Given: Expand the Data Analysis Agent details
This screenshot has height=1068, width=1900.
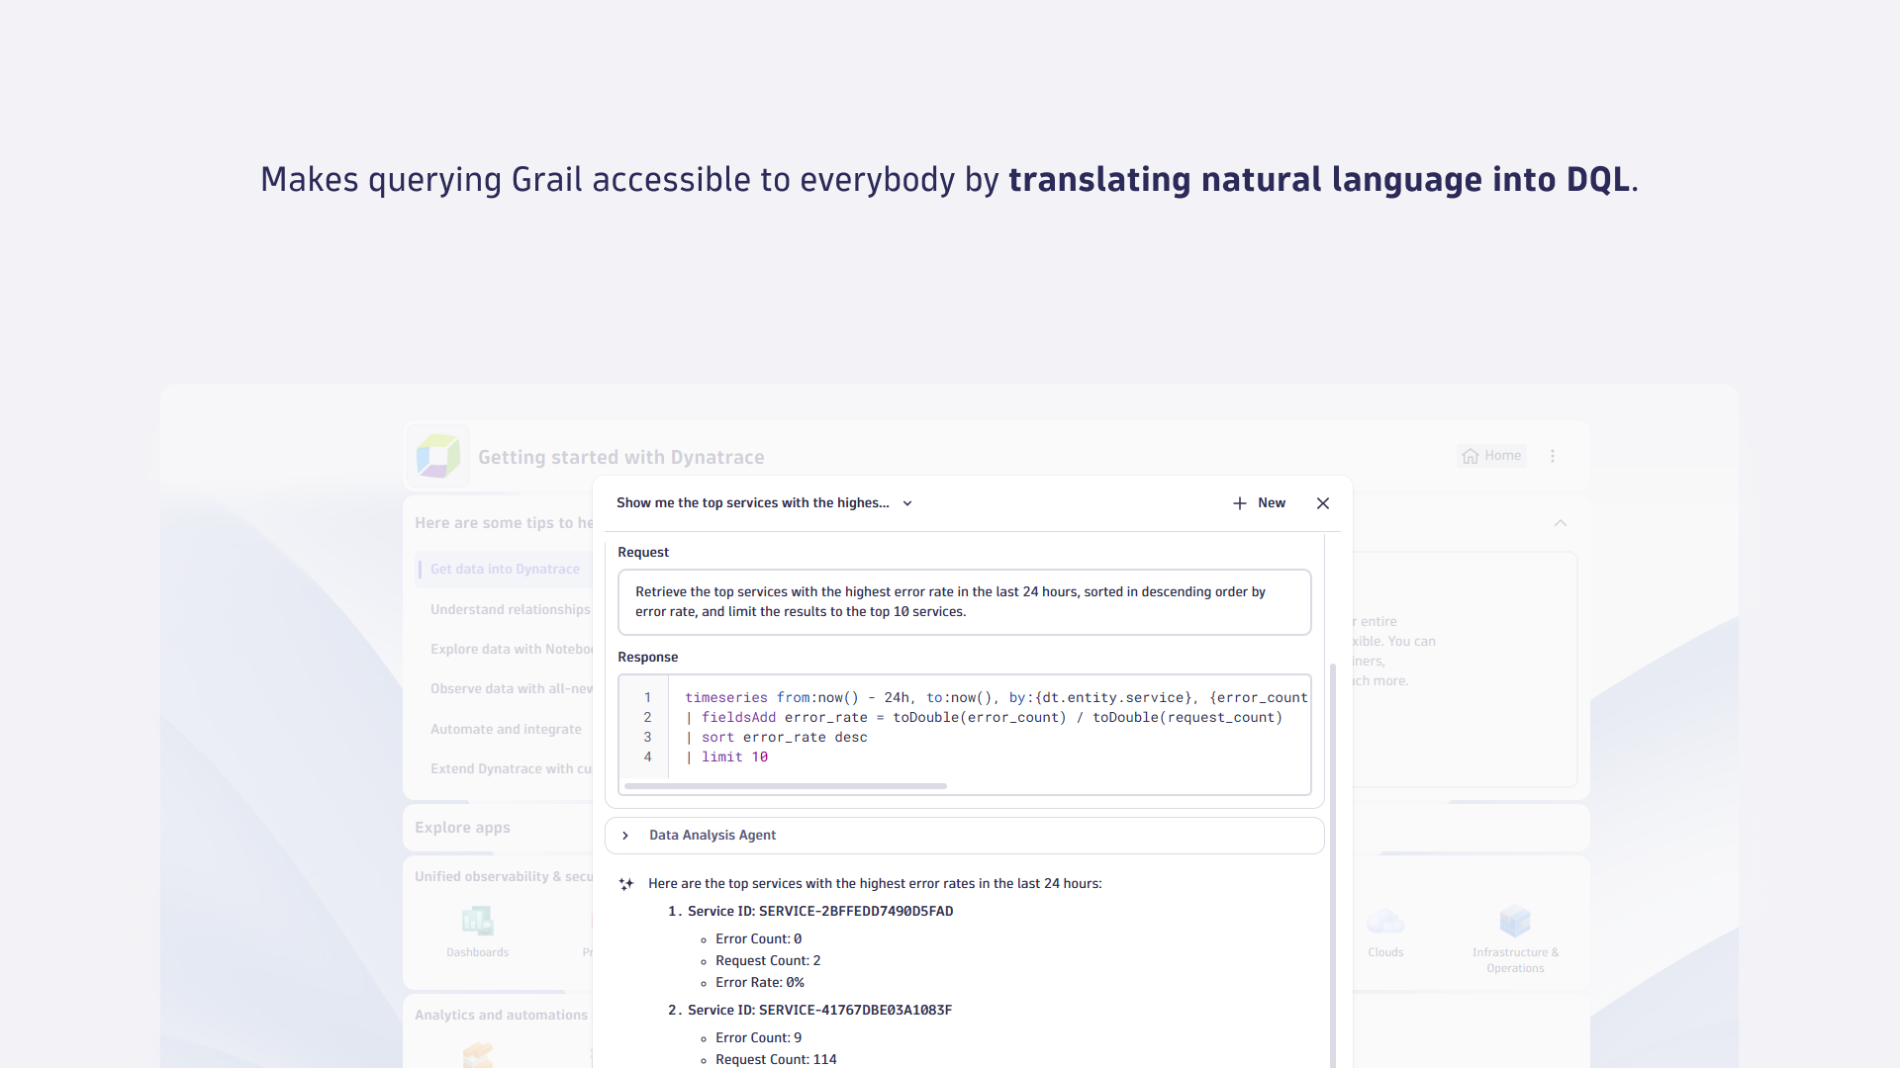Looking at the screenshot, I should [625, 835].
